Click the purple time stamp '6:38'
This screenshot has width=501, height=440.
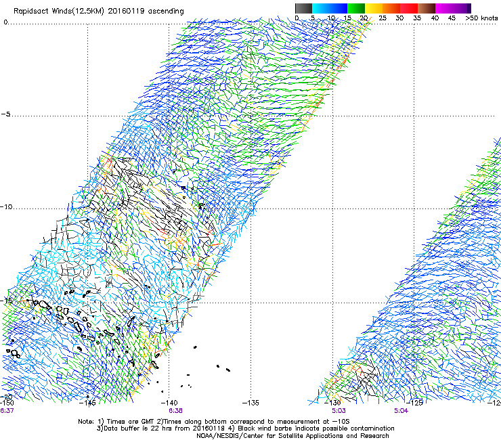[175, 411]
